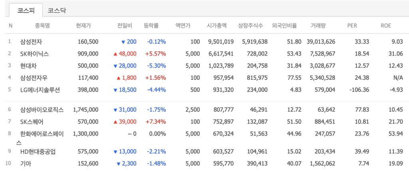Select ROE value 31.06
This screenshot has height=171, width=409.
coord(397,54)
